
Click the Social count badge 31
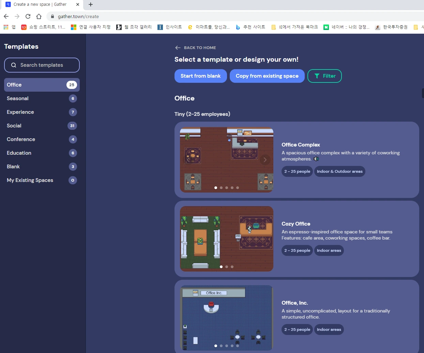(72, 126)
